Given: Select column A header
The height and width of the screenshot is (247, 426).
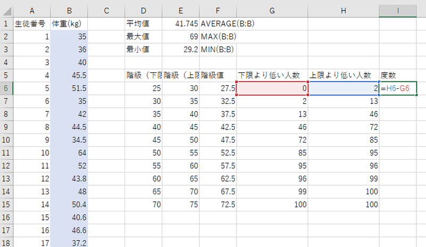Looking at the screenshot, I should point(32,11).
